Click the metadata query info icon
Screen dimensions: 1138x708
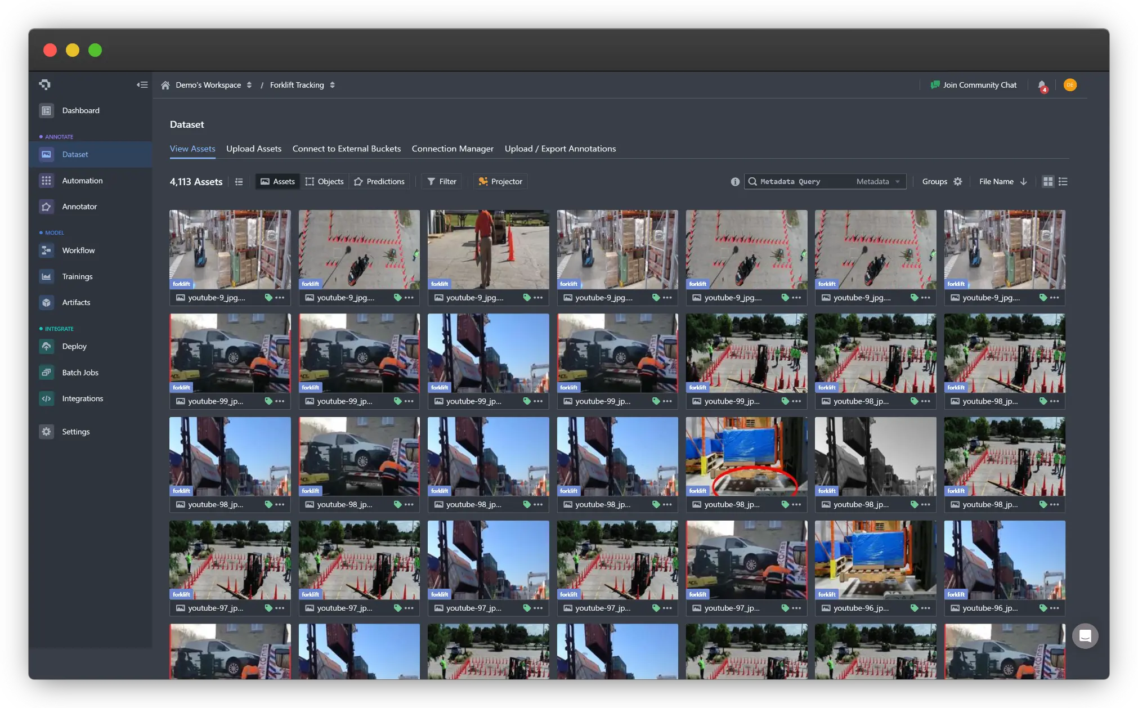(x=735, y=182)
